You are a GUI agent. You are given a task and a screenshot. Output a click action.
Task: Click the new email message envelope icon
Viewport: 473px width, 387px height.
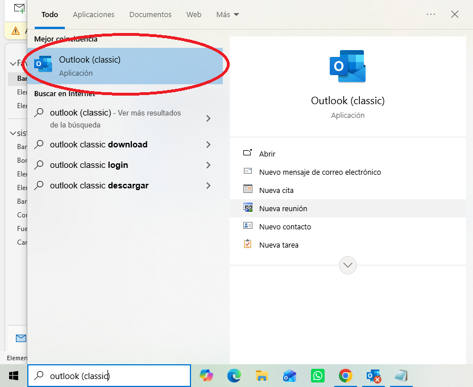coord(248,171)
